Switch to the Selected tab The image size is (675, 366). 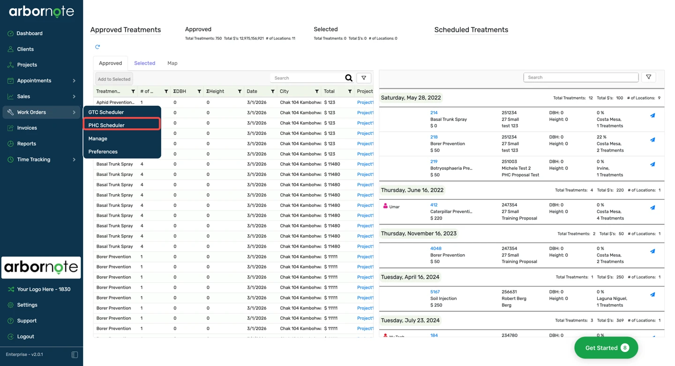coord(144,63)
